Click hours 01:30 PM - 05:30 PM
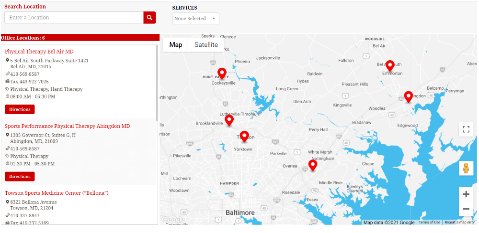Screen dimensions: 479x233 click(x=33, y=164)
